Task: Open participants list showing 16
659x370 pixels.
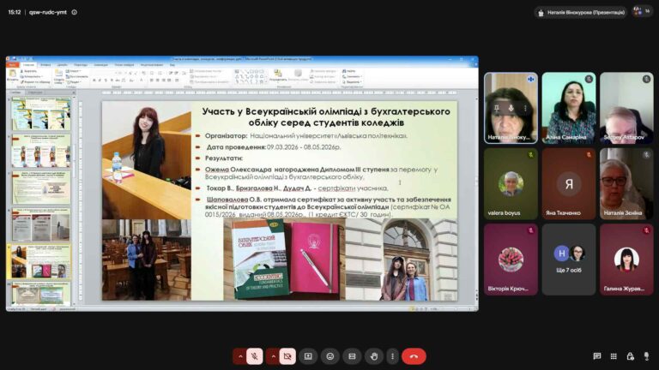Action: (643, 11)
